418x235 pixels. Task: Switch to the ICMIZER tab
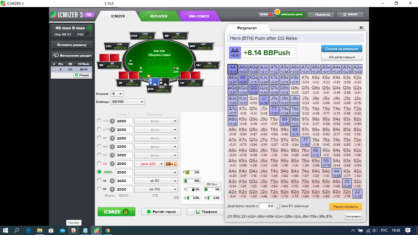pyautogui.click(x=118, y=16)
